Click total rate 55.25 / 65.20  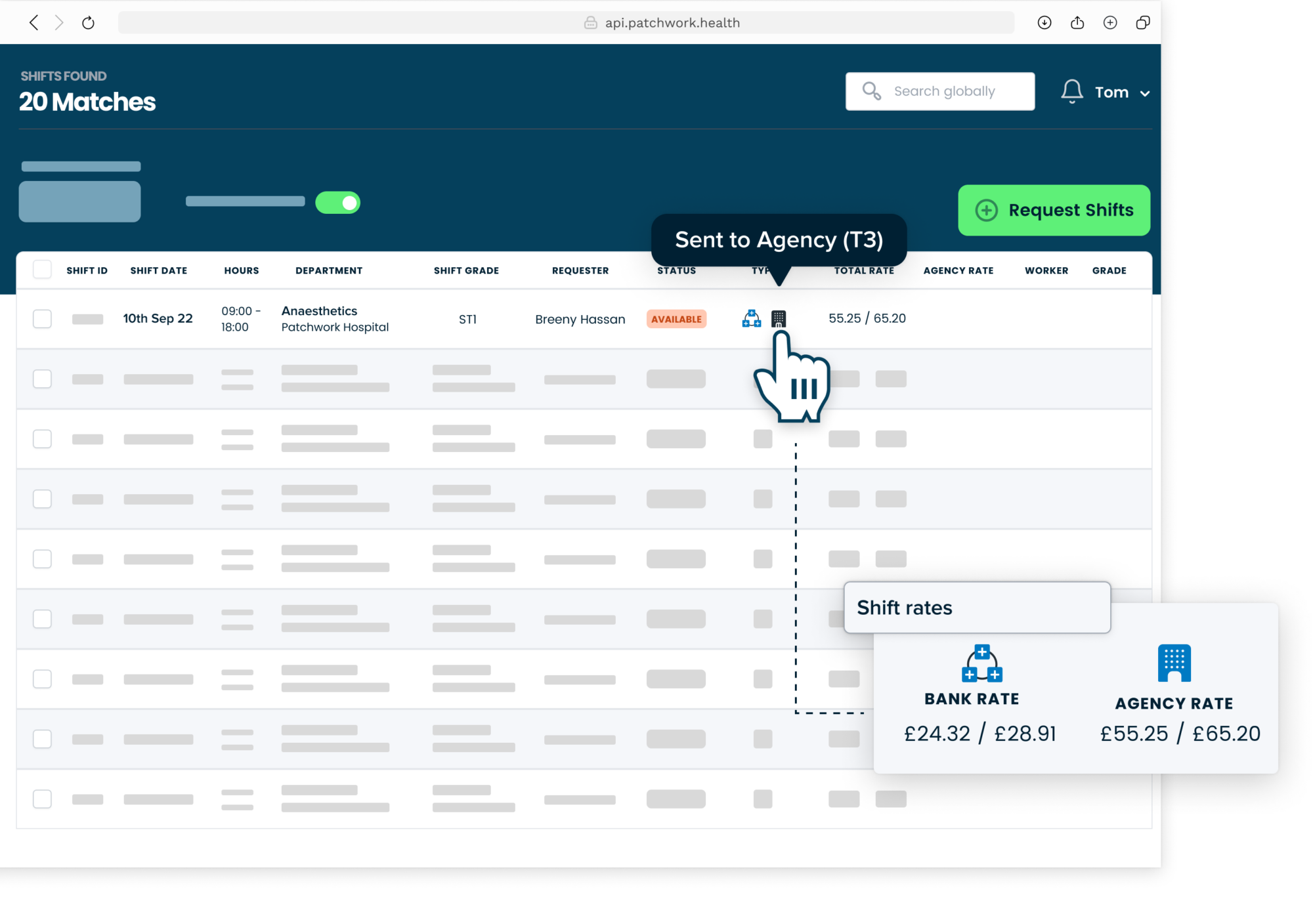[867, 318]
